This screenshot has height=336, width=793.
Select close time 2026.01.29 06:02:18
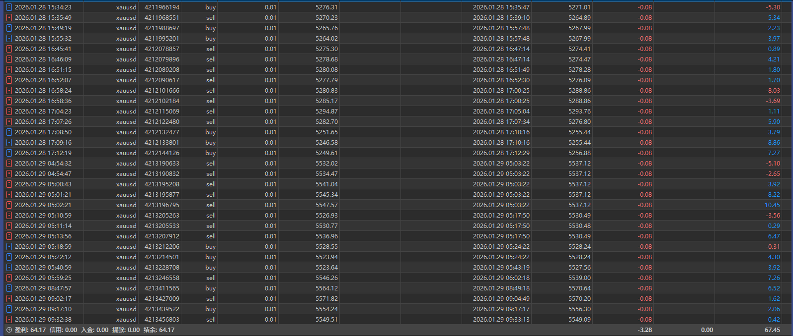pyautogui.click(x=501, y=278)
